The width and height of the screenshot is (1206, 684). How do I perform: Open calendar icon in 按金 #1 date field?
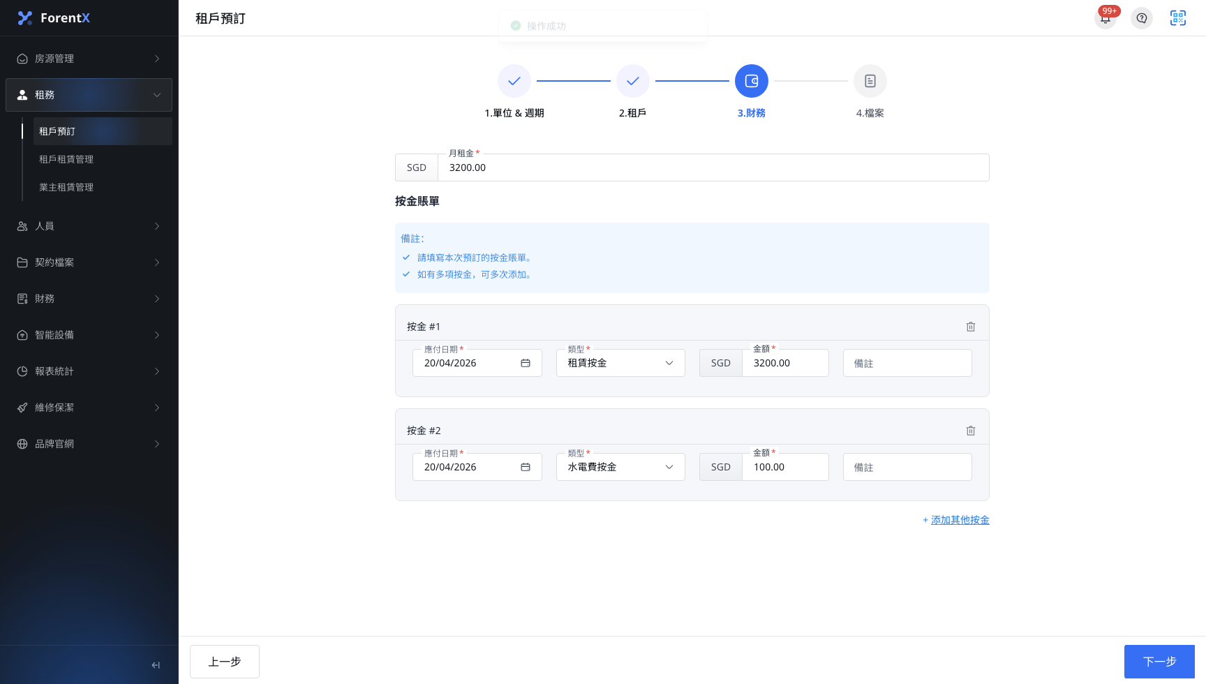pyautogui.click(x=526, y=363)
